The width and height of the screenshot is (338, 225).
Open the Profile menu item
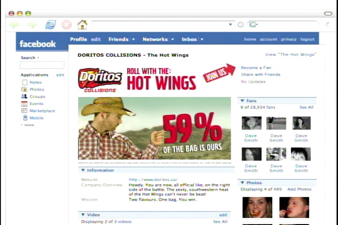point(78,39)
